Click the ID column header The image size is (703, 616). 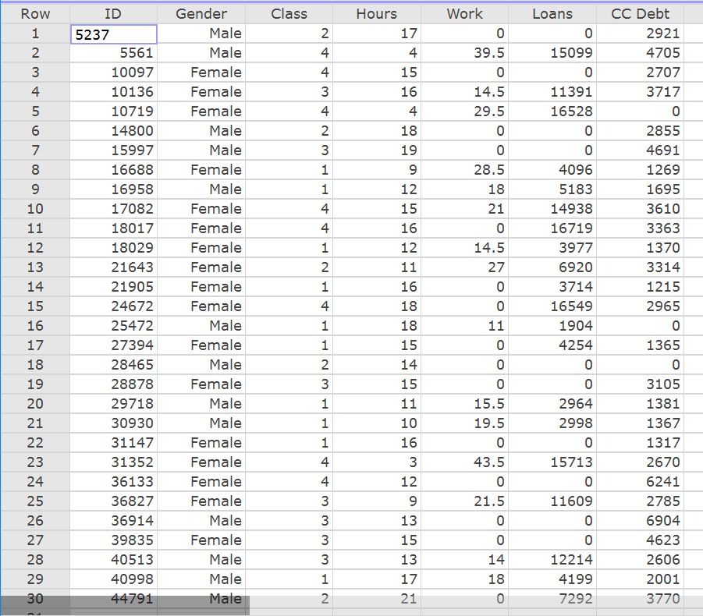coord(113,13)
